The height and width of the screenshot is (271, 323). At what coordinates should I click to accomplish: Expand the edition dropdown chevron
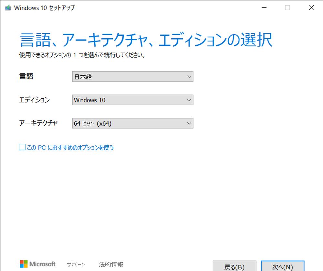[189, 100]
